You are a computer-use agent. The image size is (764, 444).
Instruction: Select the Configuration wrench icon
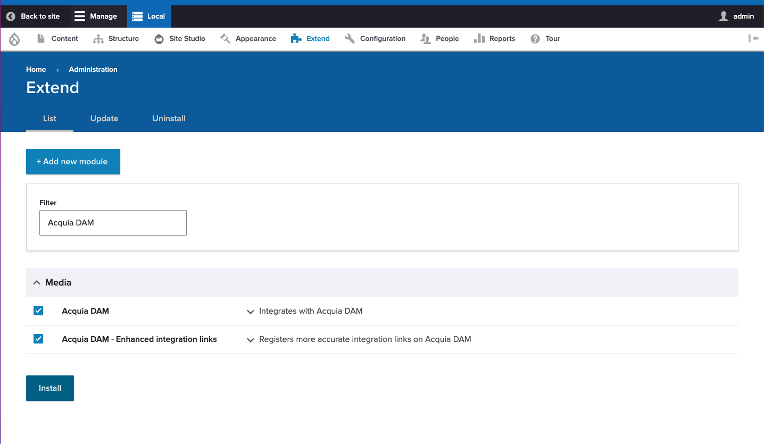pyautogui.click(x=350, y=38)
